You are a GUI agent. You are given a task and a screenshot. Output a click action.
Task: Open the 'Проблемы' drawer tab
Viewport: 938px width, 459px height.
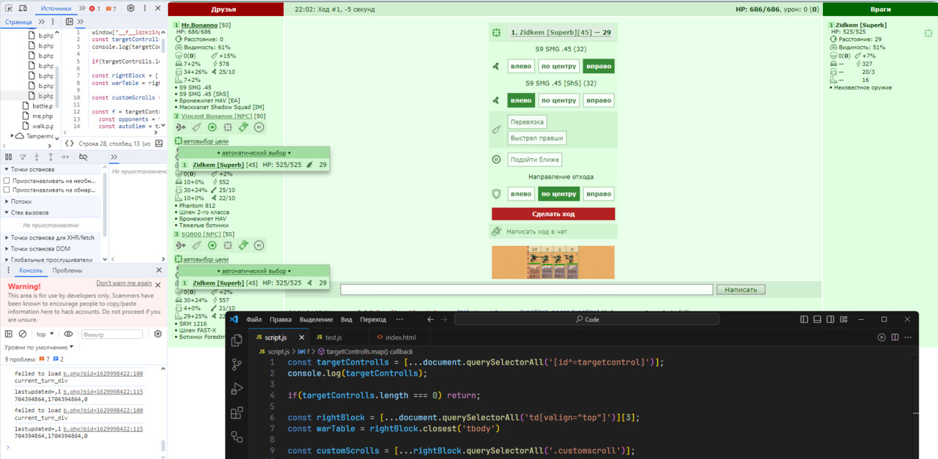click(x=67, y=271)
